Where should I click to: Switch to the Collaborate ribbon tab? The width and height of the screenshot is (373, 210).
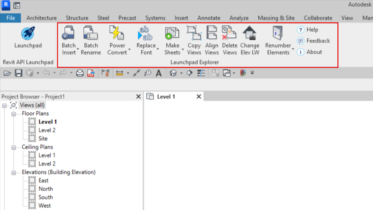[x=318, y=18]
